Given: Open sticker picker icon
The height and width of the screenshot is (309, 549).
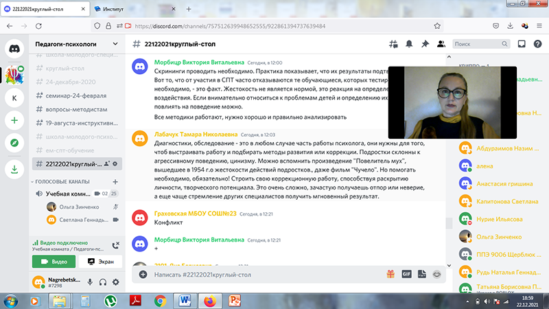Looking at the screenshot, I should coord(422,274).
